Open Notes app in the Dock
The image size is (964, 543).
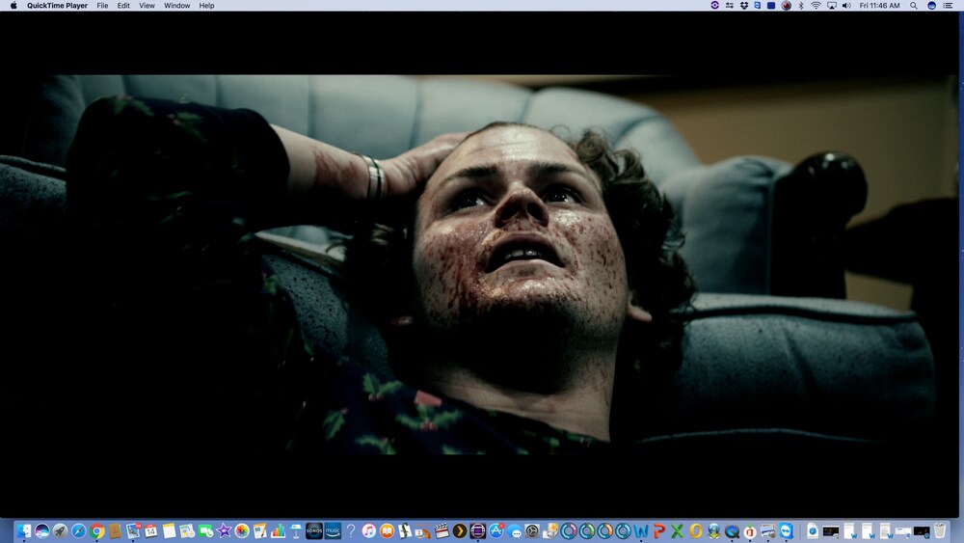point(169,530)
